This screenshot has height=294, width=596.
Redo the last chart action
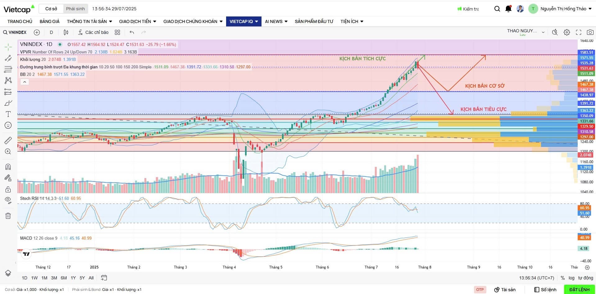coord(143,32)
